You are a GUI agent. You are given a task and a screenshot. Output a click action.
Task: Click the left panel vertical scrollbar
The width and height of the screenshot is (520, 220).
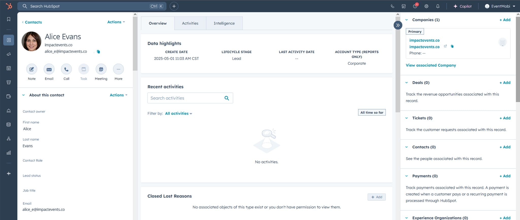click(x=135, y=43)
